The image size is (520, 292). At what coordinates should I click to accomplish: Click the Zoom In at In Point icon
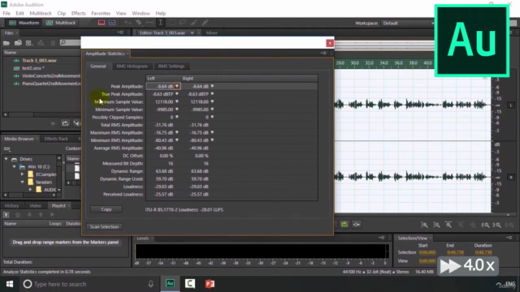click(x=485, y=225)
